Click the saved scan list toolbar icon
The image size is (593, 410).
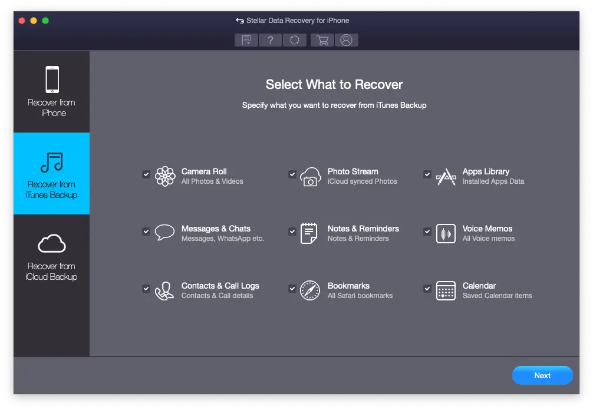coord(246,40)
